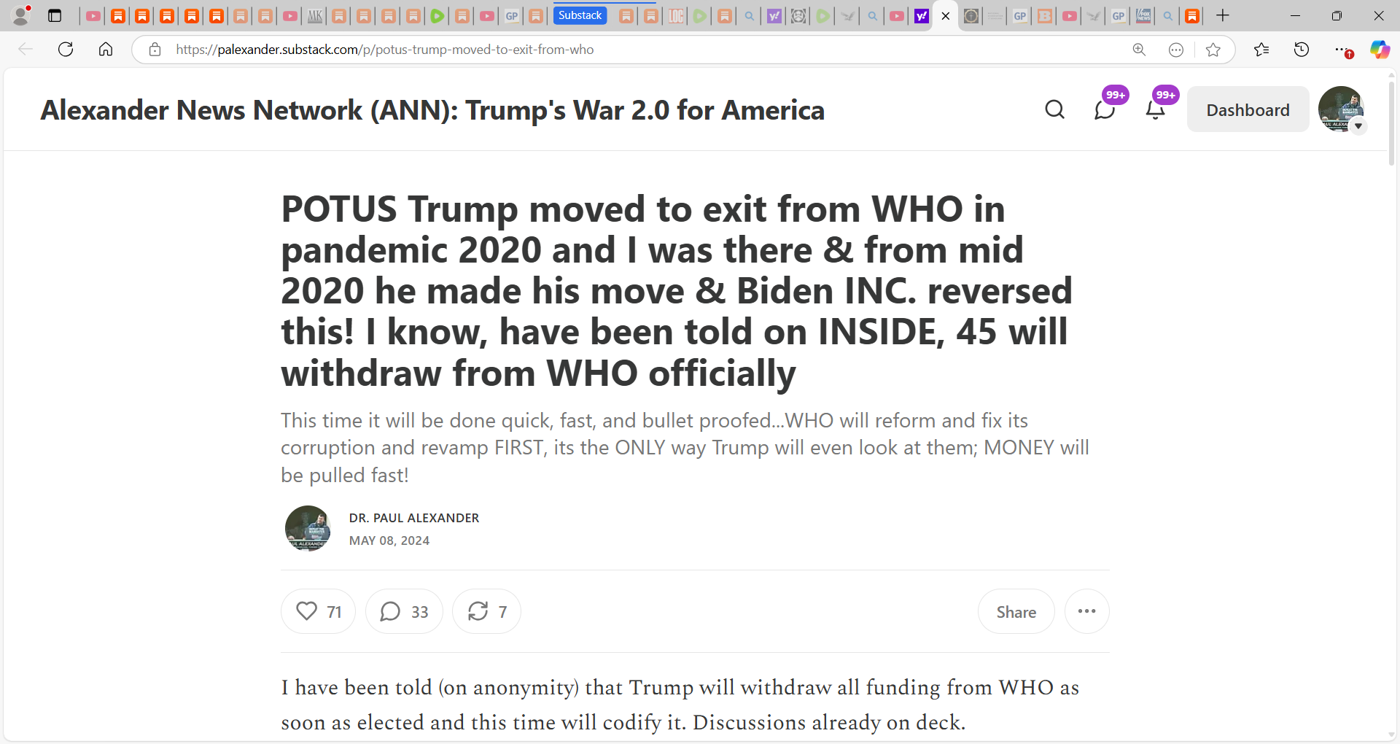Click the Share button
The height and width of the screenshot is (744, 1400).
pyautogui.click(x=1016, y=611)
